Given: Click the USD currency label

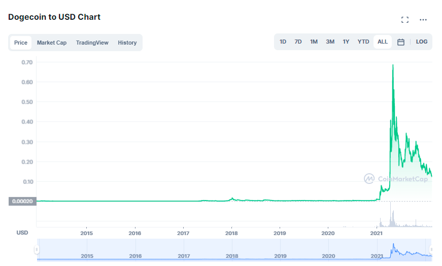Looking at the screenshot, I should coord(22,233).
